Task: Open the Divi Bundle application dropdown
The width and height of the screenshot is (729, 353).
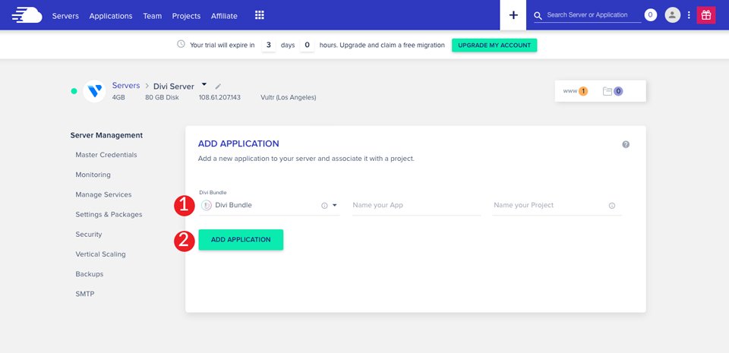Action: tap(334, 206)
